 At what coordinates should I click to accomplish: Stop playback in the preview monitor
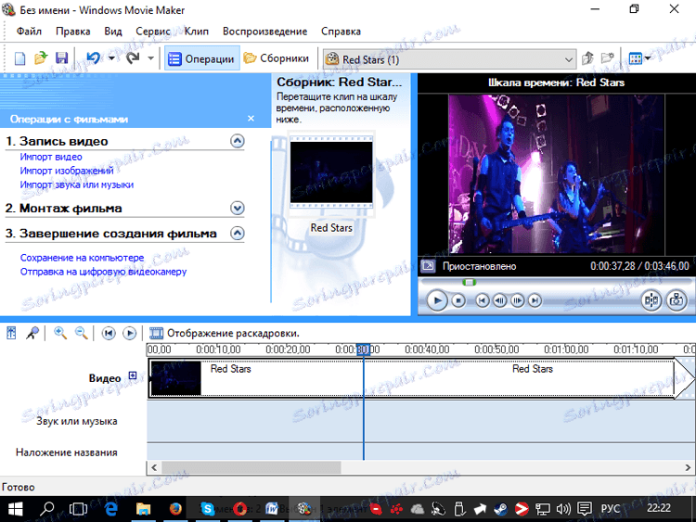(458, 300)
